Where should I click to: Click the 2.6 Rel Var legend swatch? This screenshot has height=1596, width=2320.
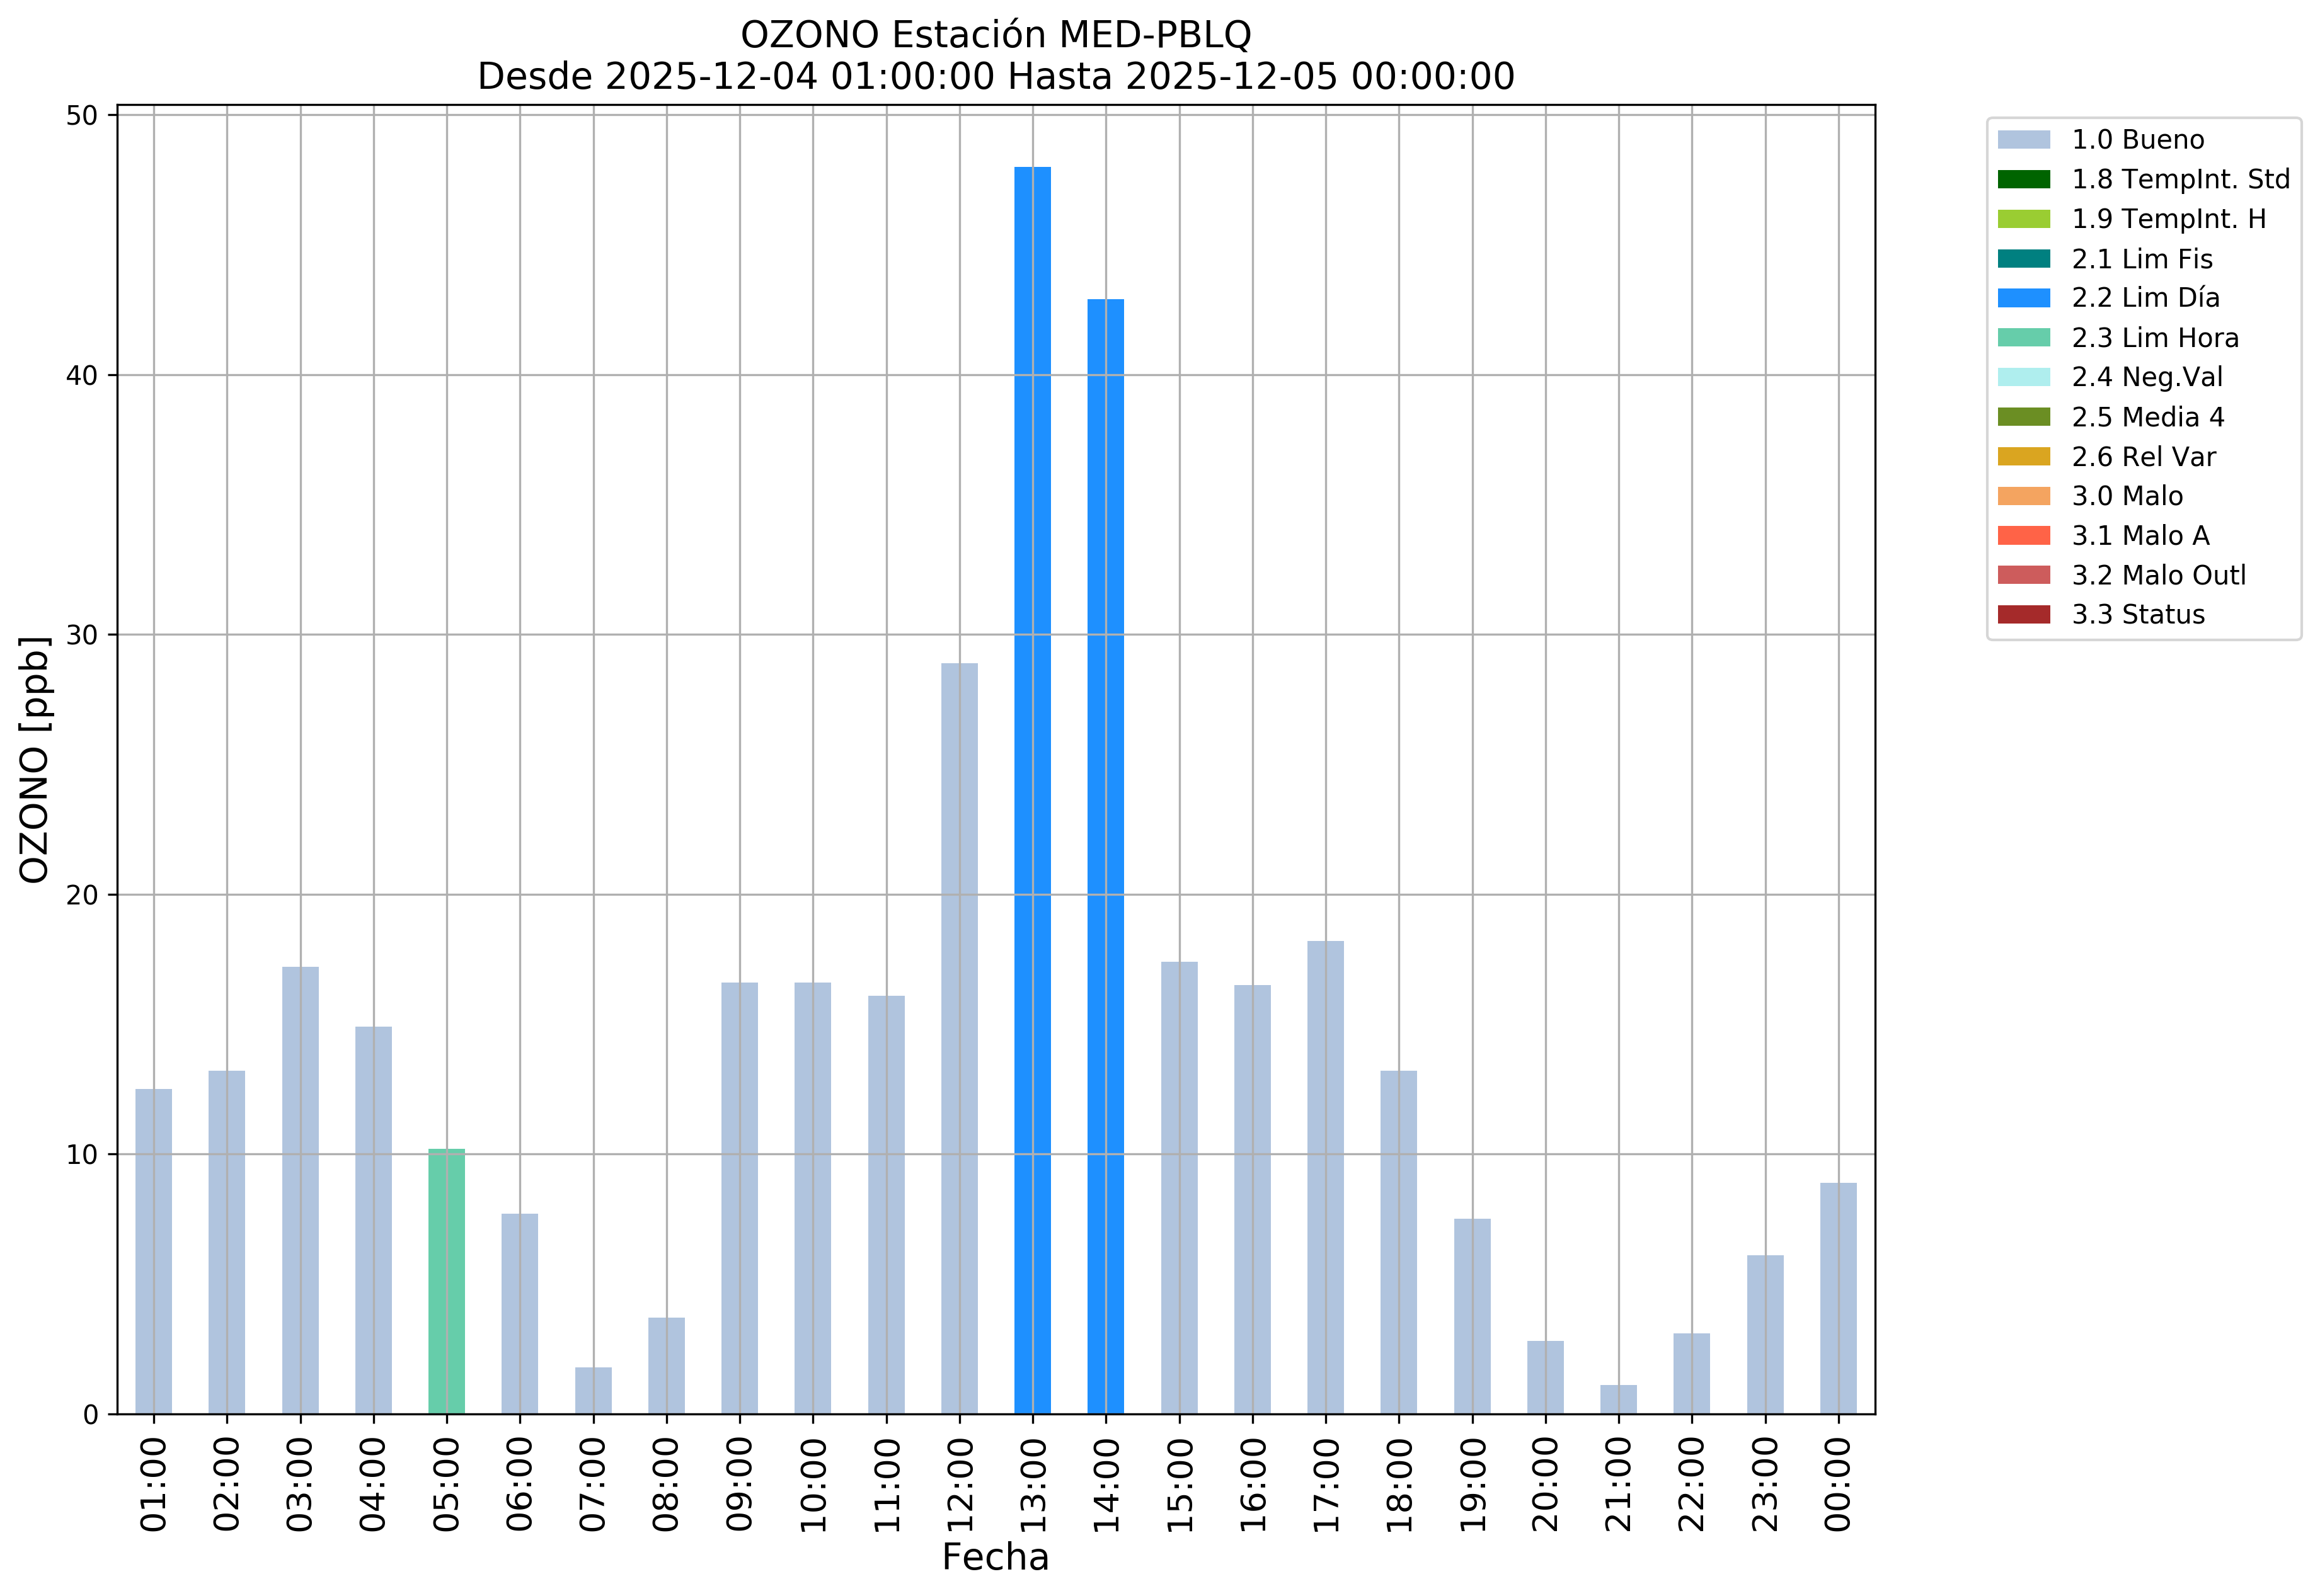(x=2023, y=457)
